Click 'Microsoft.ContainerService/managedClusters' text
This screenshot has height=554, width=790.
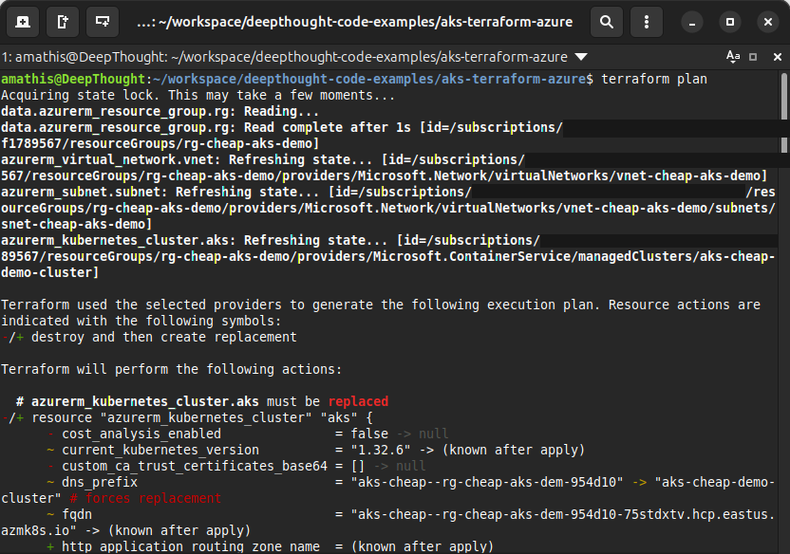point(533,256)
